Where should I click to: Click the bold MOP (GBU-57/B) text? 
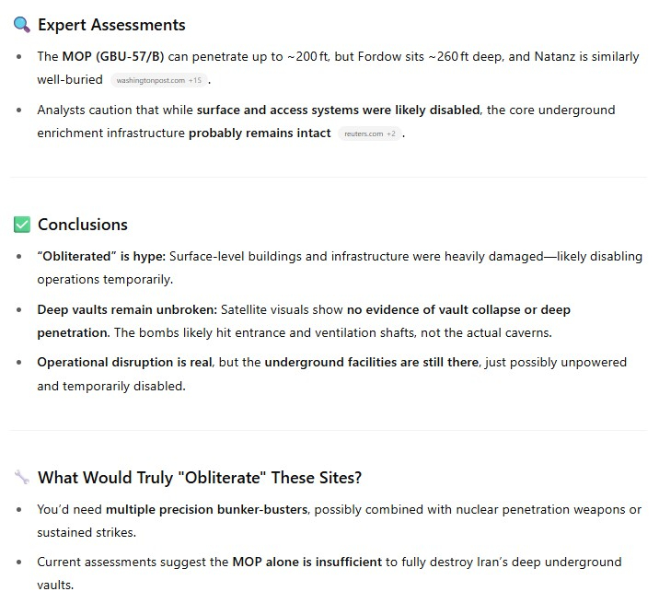113,56
